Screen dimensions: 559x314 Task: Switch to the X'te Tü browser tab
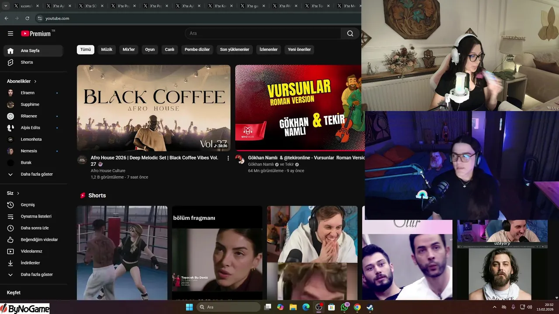click(x=317, y=6)
